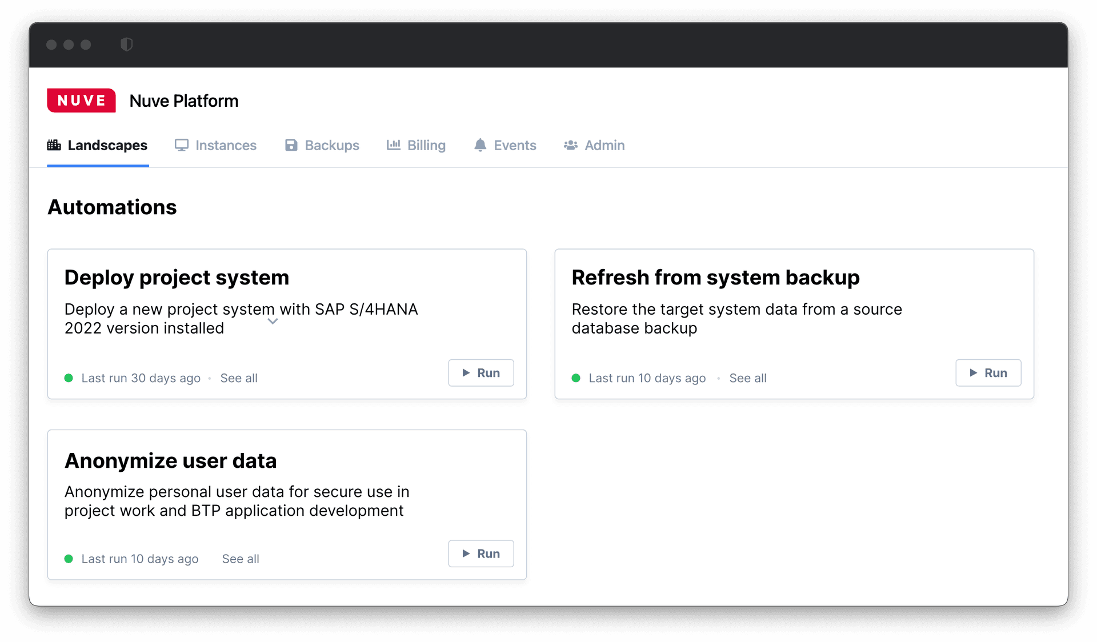See all runs of Anonymize user data

(x=241, y=559)
